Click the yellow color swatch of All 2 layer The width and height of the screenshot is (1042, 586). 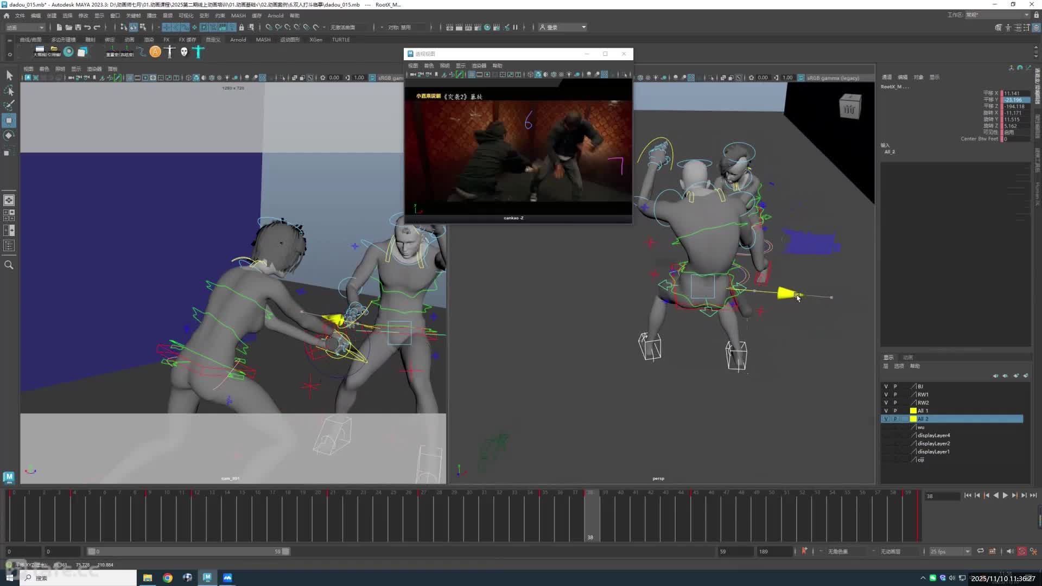click(913, 419)
